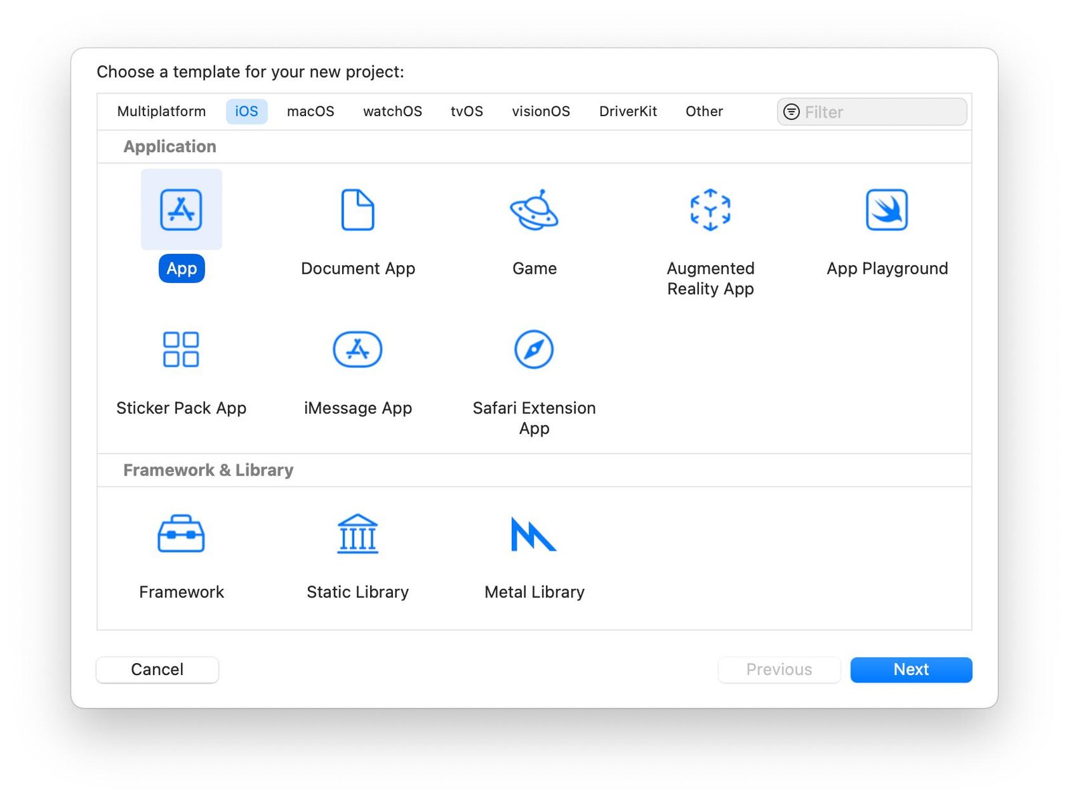
Task: Switch to the tvOS tab
Action: tap(467, 112)
